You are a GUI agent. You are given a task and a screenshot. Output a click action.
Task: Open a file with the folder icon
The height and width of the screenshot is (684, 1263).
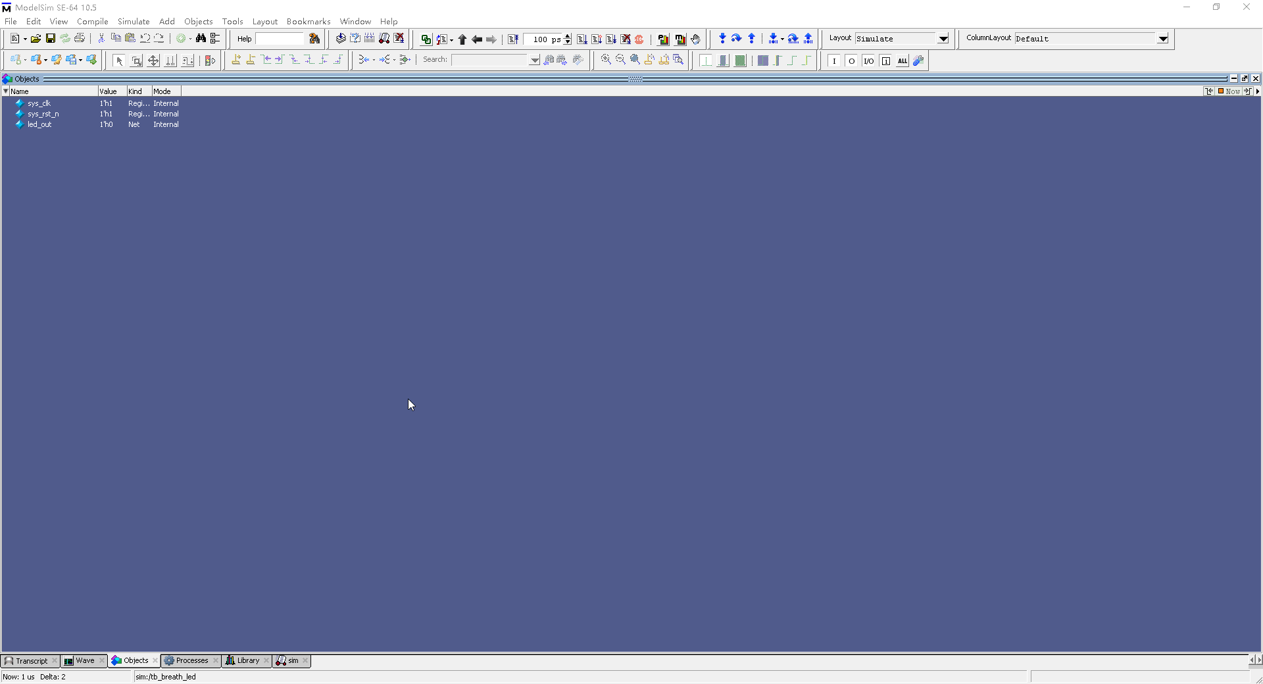tap(36, 39)
